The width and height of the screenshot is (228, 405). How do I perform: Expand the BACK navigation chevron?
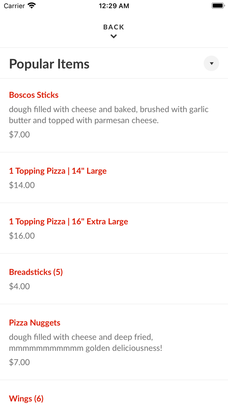click(113, 36)
